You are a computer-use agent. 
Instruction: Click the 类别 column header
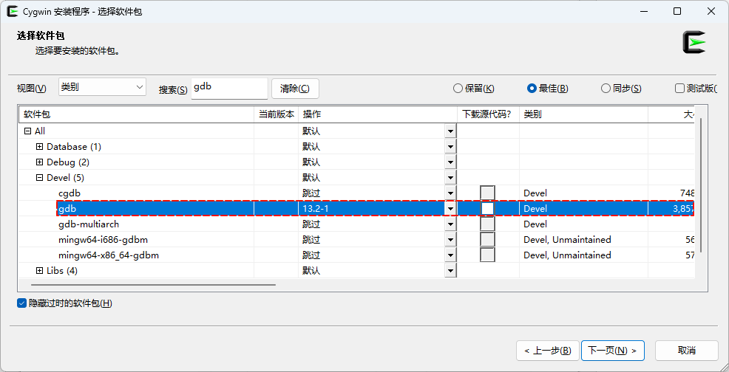coord(583,114)
